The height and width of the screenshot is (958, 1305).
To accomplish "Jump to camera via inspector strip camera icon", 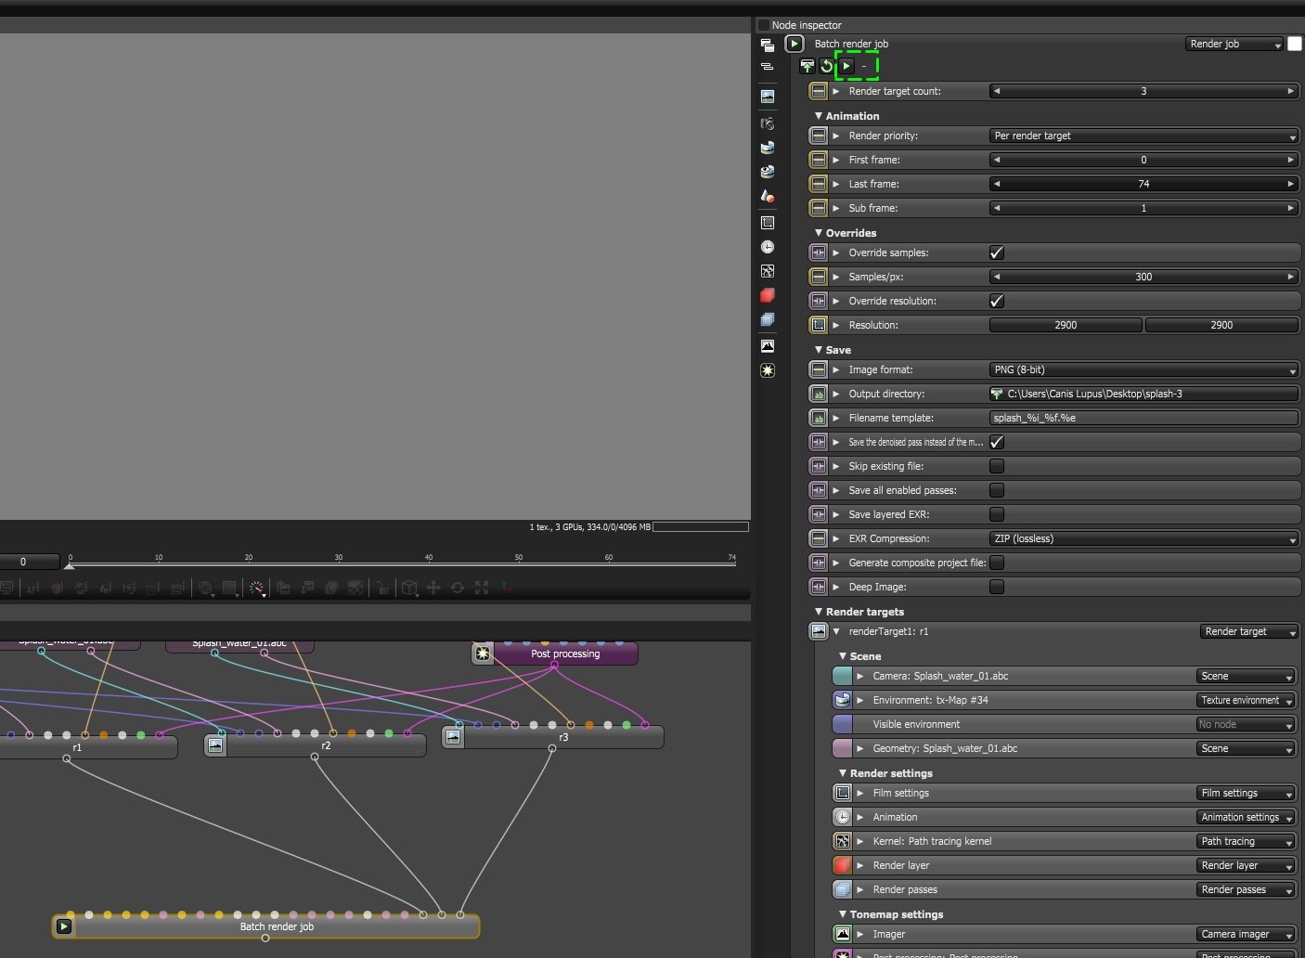I will tap(768, 123).
